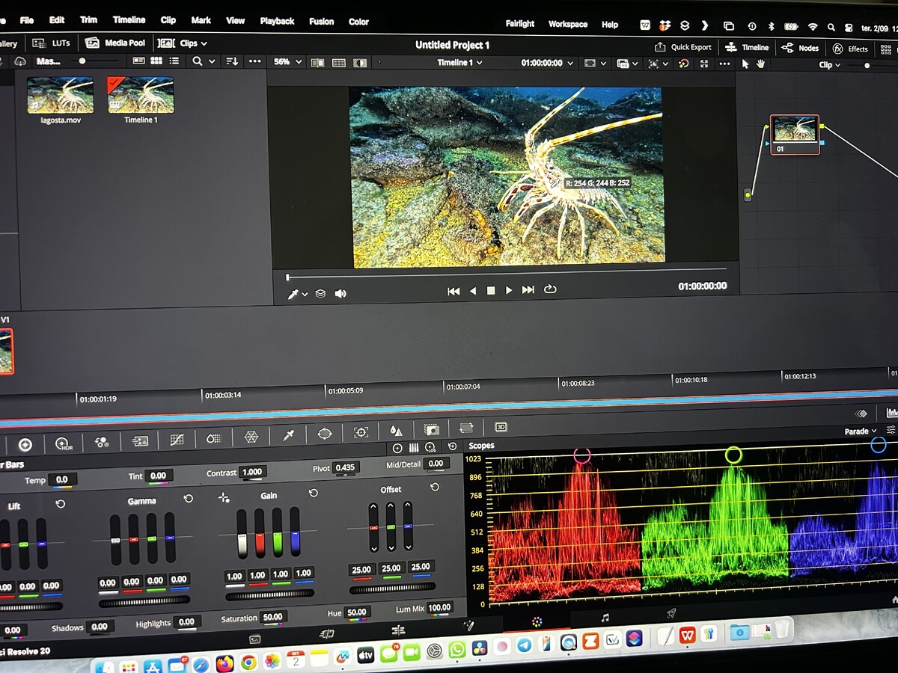
Task: Reset all primaries grades icon
Action: 452,446
